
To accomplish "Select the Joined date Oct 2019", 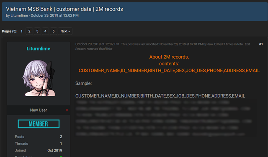I will [55, 150].
